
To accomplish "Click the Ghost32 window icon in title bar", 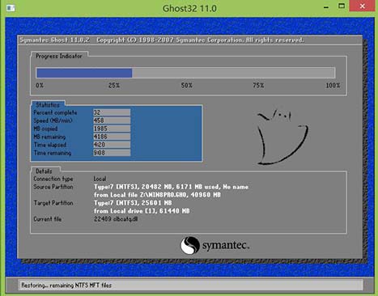I will pyautogui.click(x=11, y=8).
